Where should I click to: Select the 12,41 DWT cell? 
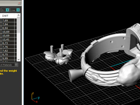point(8,39)
